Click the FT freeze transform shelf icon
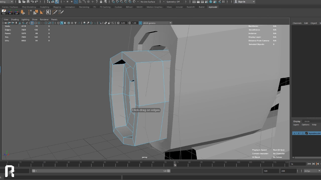321x180 pixels. (x=10, y=12)
